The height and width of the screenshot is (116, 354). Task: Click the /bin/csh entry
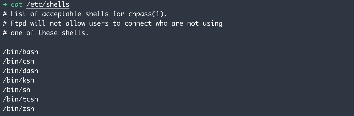point(18,61)
